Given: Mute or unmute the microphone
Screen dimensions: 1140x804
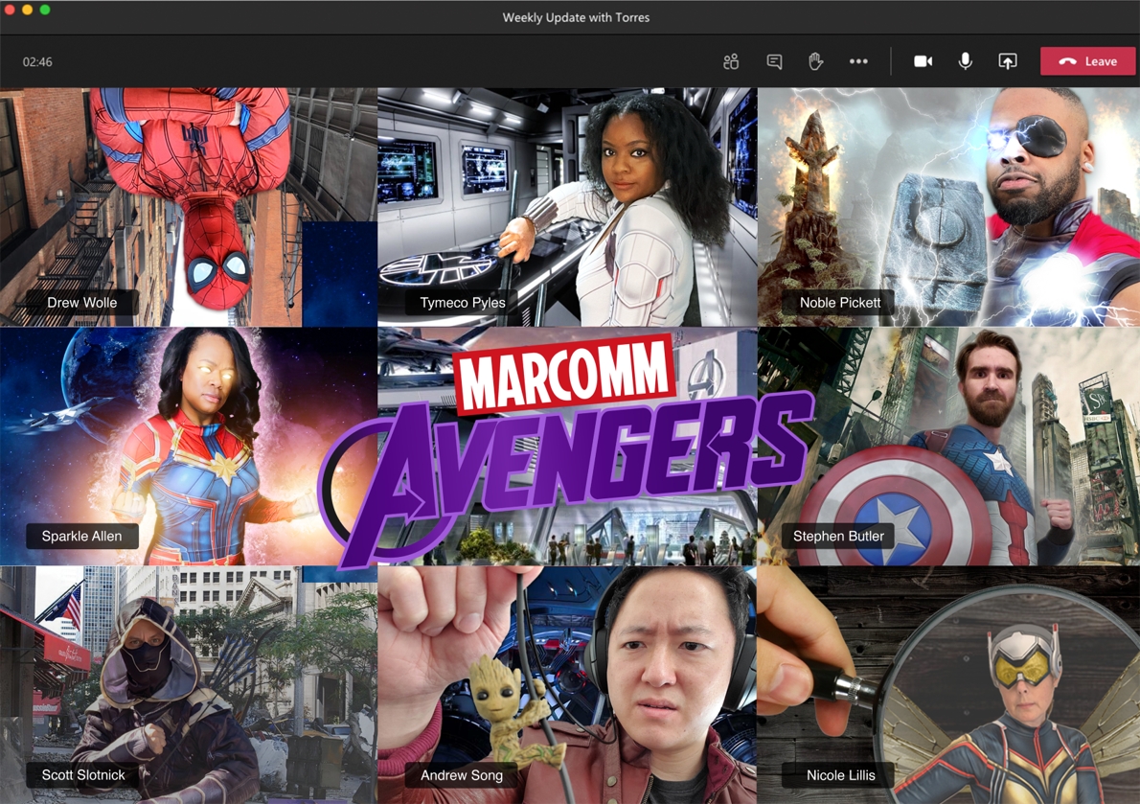Looking at the screenshot, I should 965,61.
